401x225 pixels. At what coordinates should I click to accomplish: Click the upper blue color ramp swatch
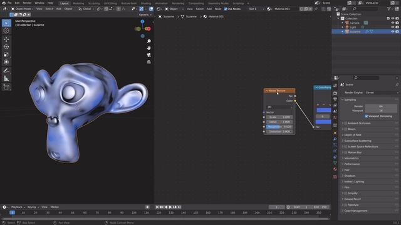324,110
